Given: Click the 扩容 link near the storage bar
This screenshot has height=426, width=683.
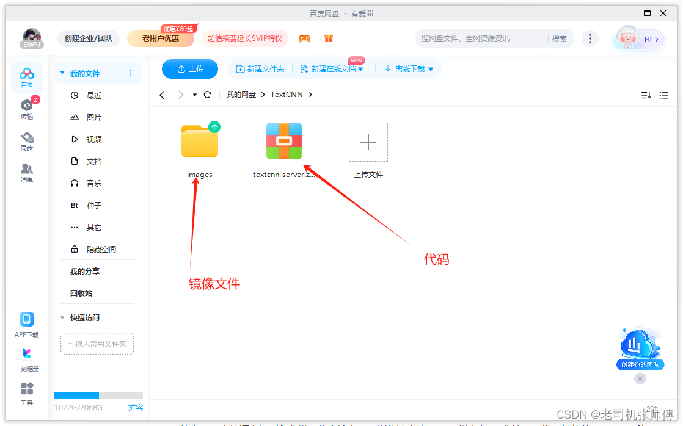Looking at the screenshot, I should [x=136, y=407].
